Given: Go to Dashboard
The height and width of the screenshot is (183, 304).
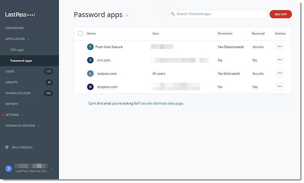Looking at the screenshot, I should pos(14,28).
